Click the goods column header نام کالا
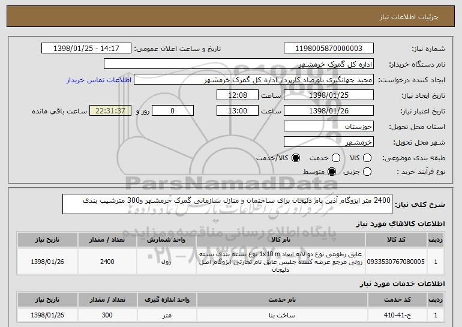 click(281, 240)
